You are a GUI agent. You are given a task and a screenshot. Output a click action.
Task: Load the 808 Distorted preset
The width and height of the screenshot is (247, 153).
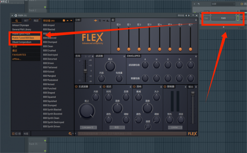(x=50, y=59)
